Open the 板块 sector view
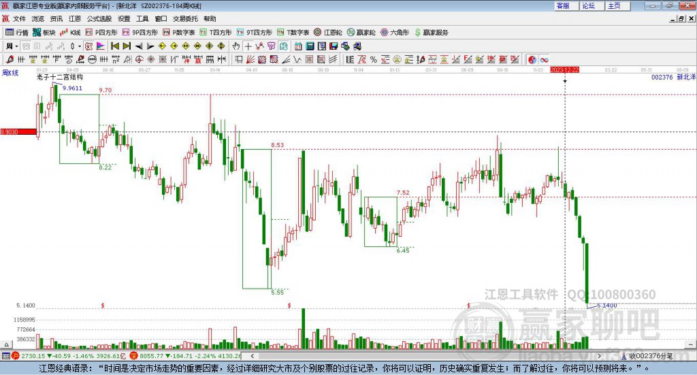 [x=44, y=33]
